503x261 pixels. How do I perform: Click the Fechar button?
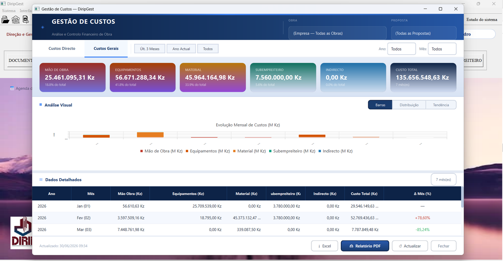click(x=444, y=246)
